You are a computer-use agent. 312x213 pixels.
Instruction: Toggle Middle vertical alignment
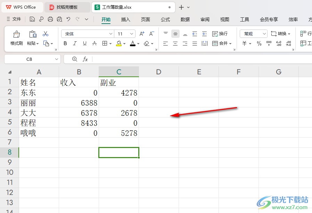click(175, 34)
